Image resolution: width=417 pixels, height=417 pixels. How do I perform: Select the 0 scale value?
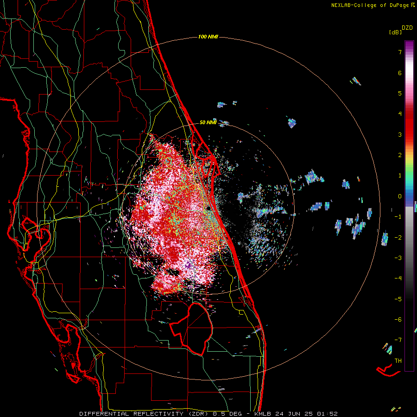coord(400,196)
